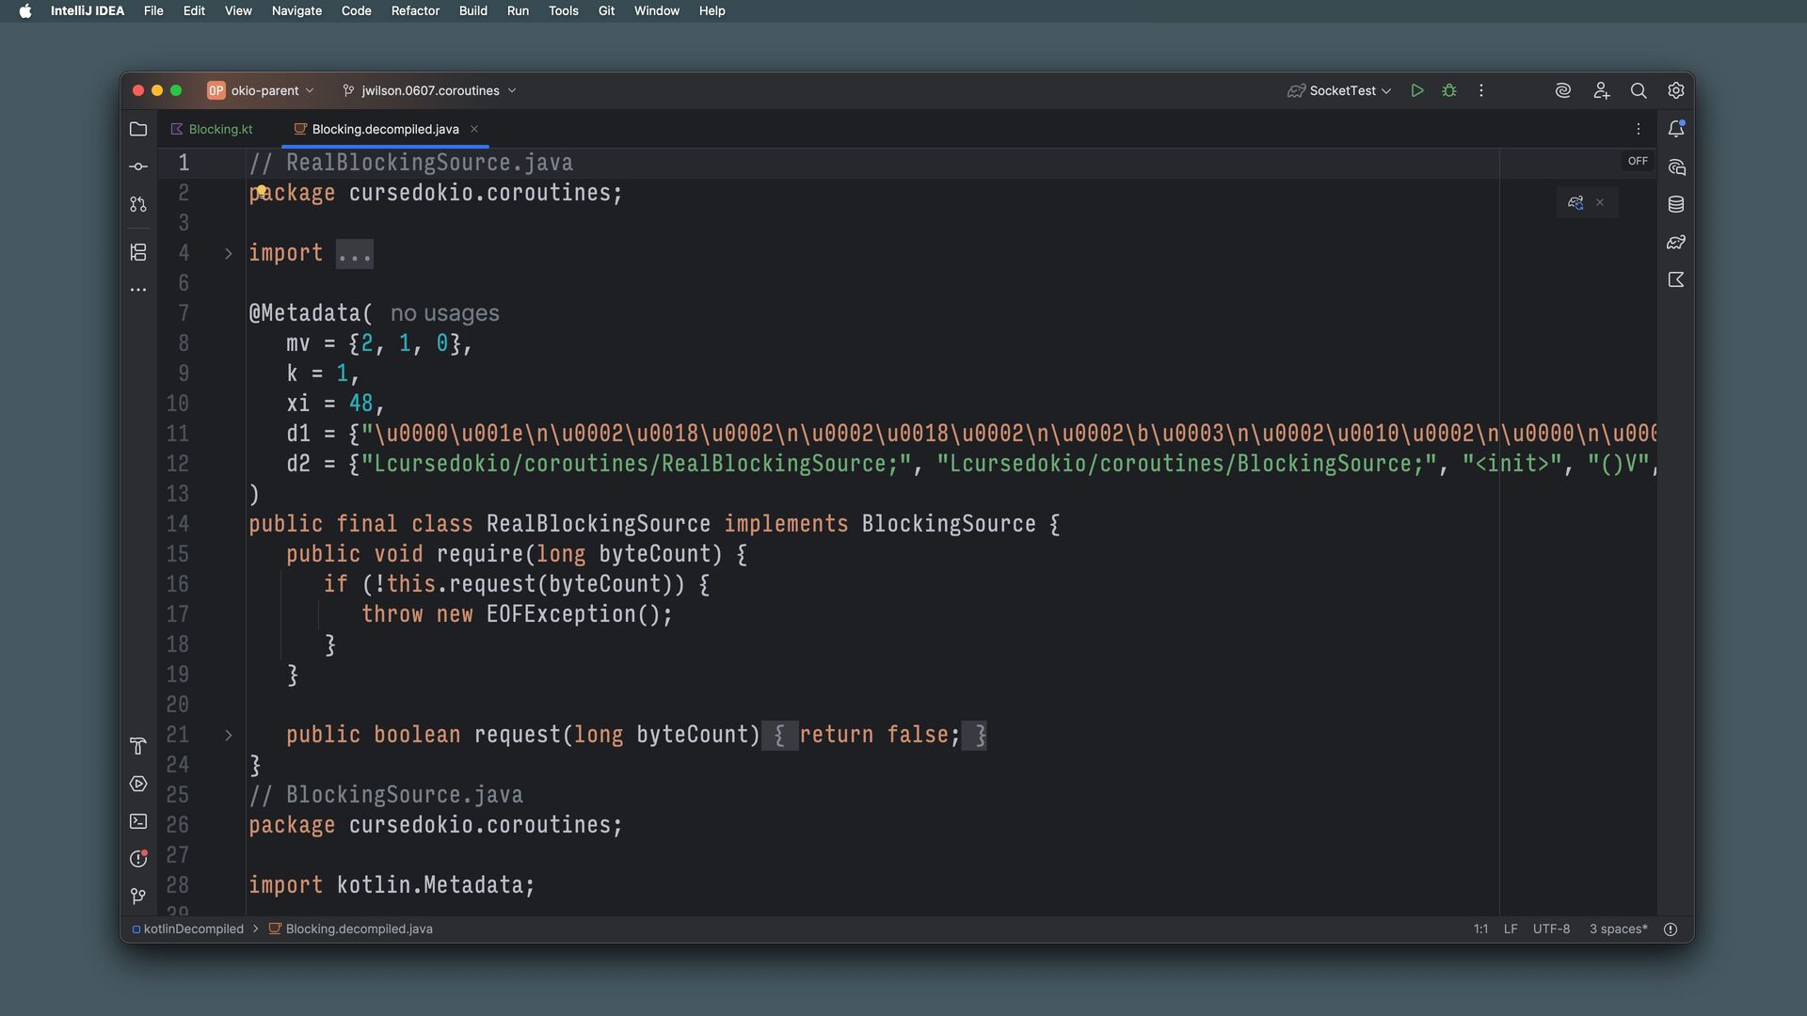1807x1016 pixels.
Task: Open Search Everywhere magnifier icon
Action: pos(1639,90)
